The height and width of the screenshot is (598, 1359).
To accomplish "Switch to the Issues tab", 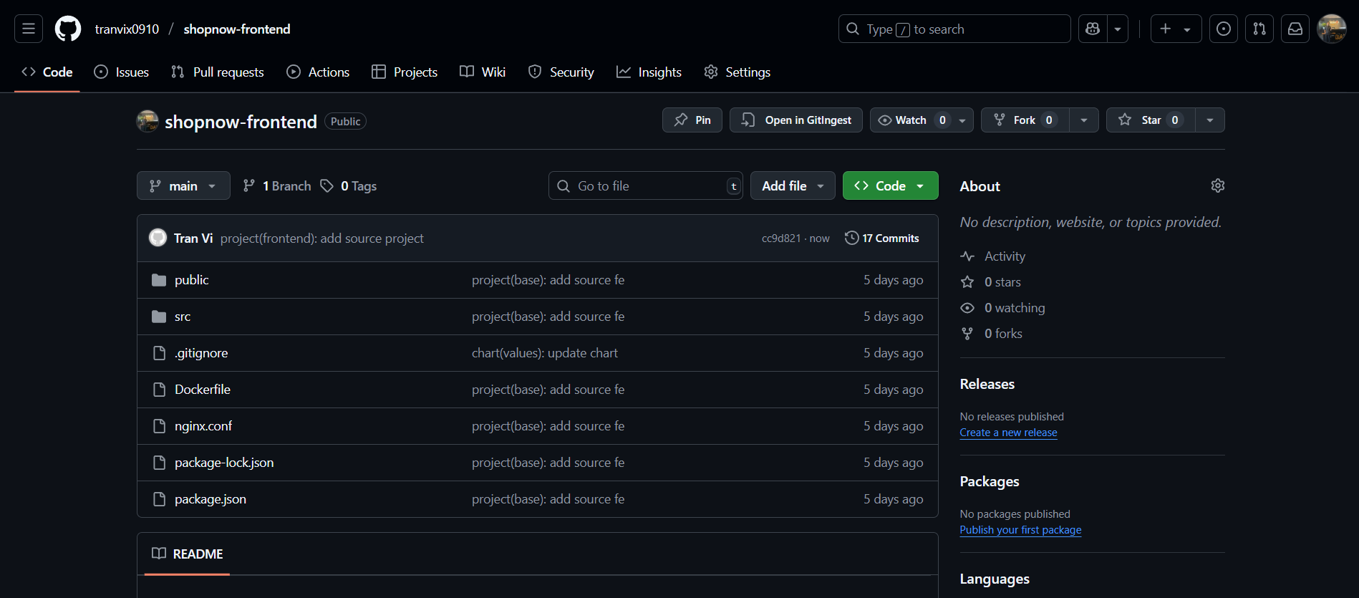I will 122,72.
